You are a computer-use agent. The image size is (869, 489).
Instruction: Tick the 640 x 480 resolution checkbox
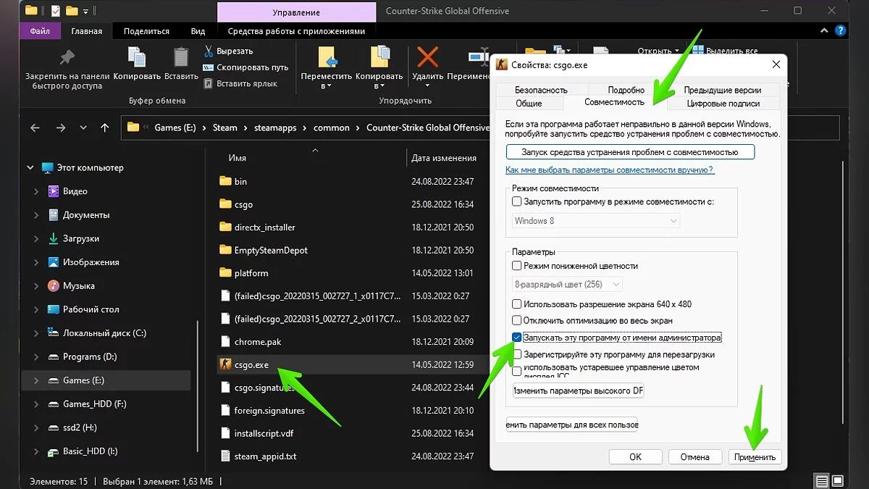click(516, 304)
